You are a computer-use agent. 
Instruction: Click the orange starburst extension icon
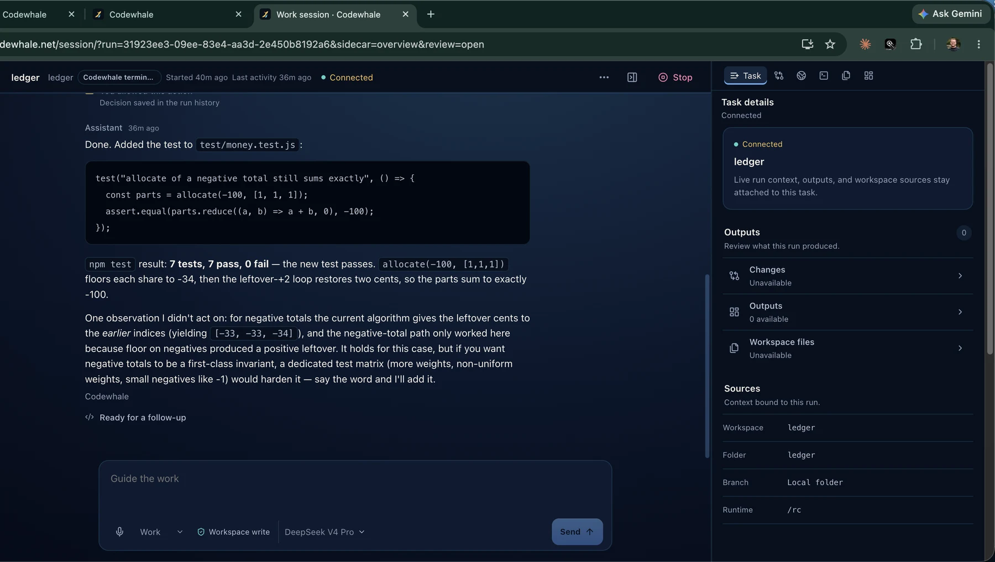pos(865,44)
